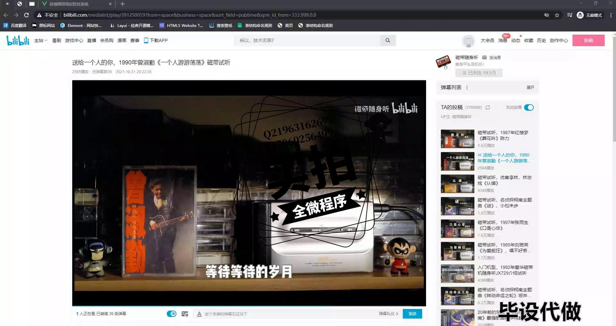
Task: Open 动态 feed
Action: tap(516, 40)
